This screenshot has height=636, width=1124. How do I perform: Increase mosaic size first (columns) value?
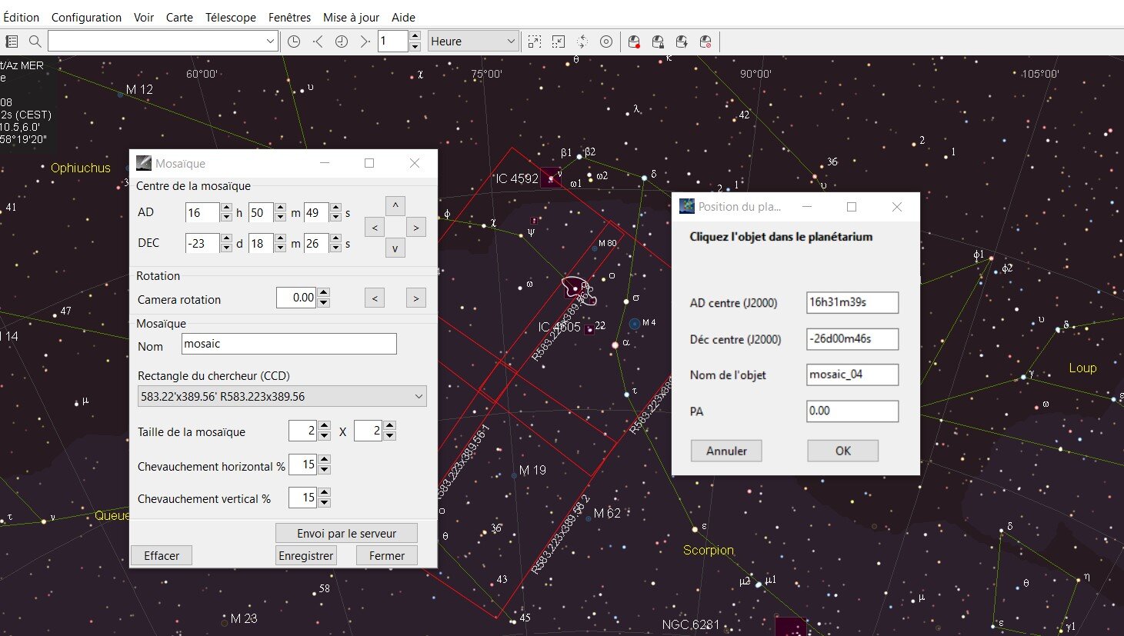(324, 426)
